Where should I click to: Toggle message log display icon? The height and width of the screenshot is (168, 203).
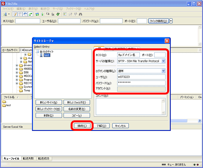(15, 14)
